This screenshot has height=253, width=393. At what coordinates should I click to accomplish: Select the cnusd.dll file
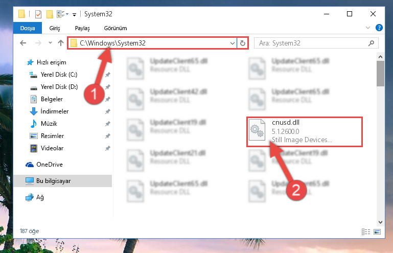pyautogui.click(x=304, y=132)
